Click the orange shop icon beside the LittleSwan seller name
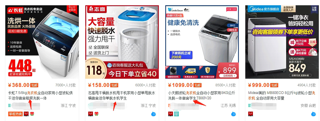This screenshot has height=121, width=320. pyautogui.click(x=169, y=105)
